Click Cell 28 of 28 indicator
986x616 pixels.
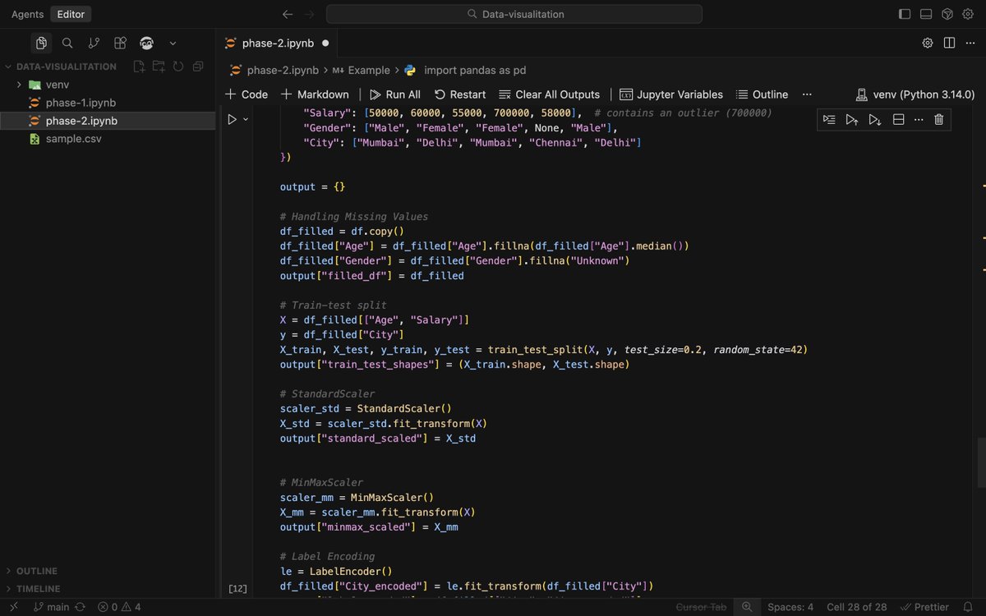[x=856, y=607]
